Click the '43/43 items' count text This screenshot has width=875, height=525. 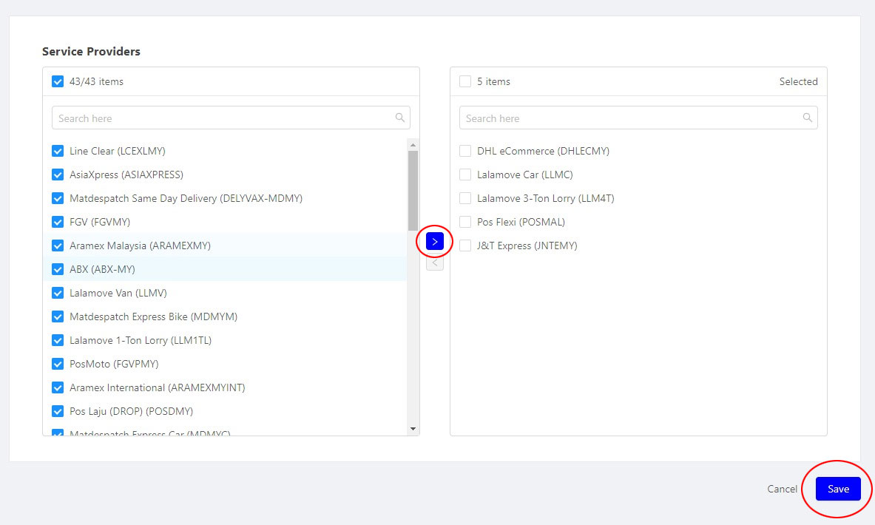pos(96,81)
